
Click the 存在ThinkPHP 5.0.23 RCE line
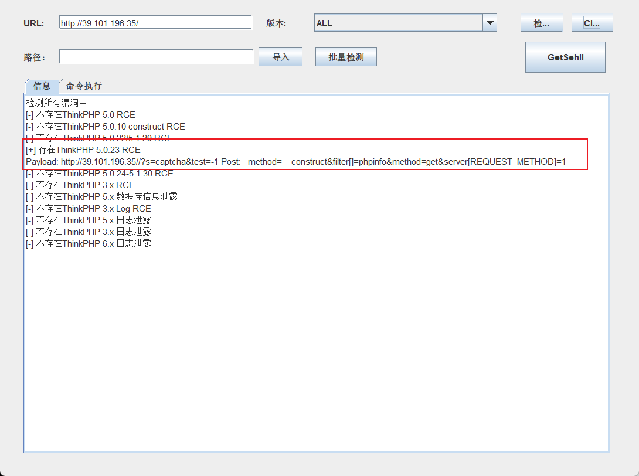click(x=83, y=150)
